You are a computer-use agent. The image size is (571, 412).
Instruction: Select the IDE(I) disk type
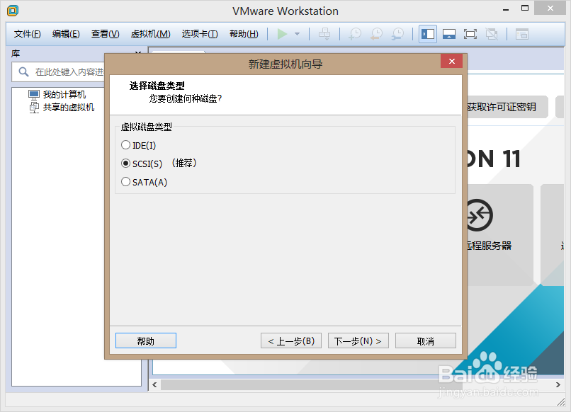tap(138, 145)
